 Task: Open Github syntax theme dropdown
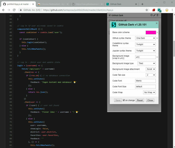tap(145, 38)
